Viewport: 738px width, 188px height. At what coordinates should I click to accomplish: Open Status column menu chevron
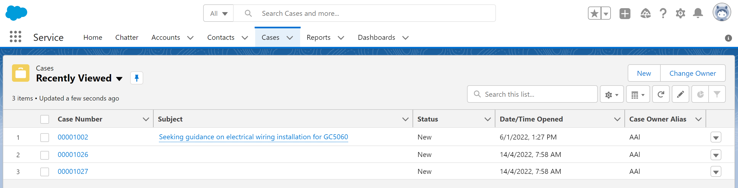tap(487, 119)
